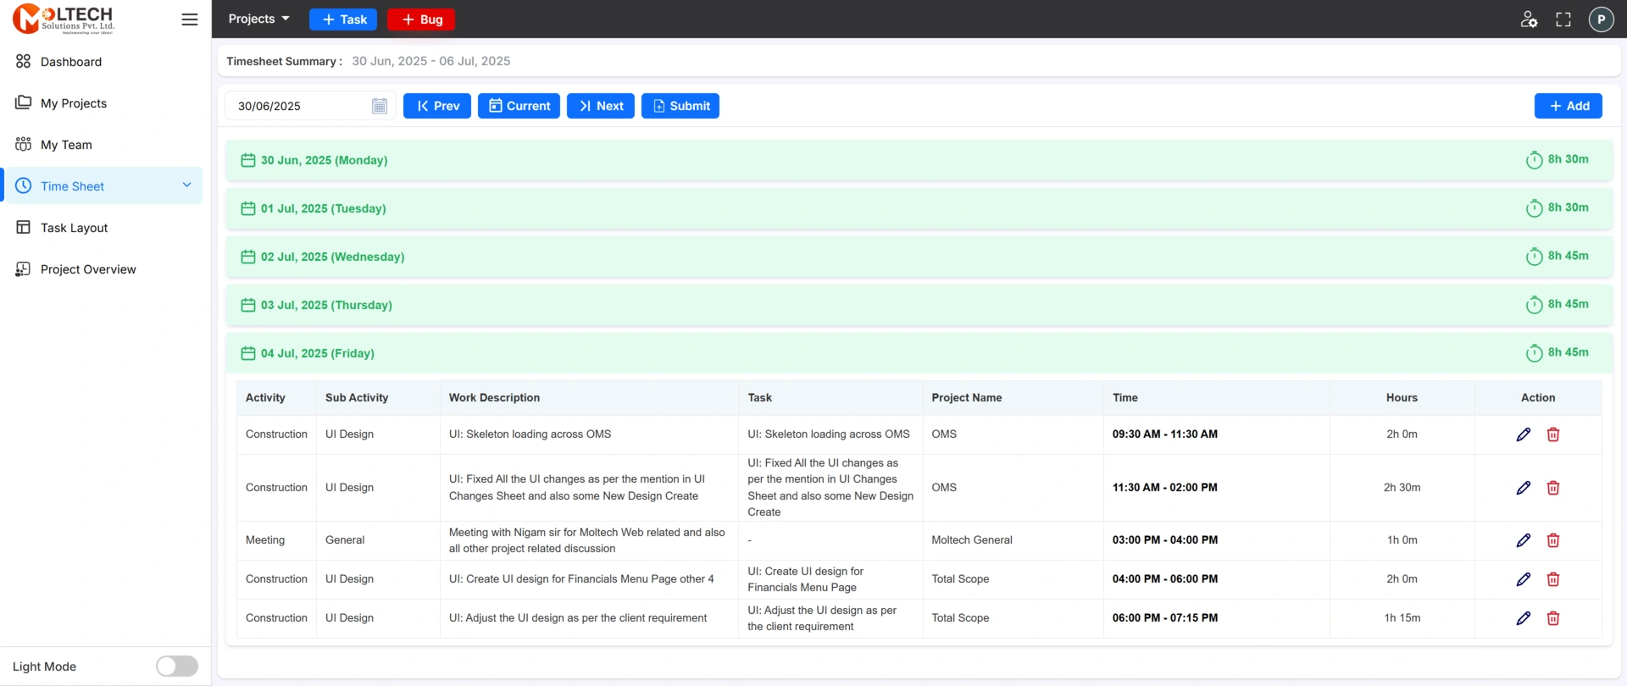Open the profile avatar labeled P
Viewport: 1627px width, 686px height.
[1601, 19]
